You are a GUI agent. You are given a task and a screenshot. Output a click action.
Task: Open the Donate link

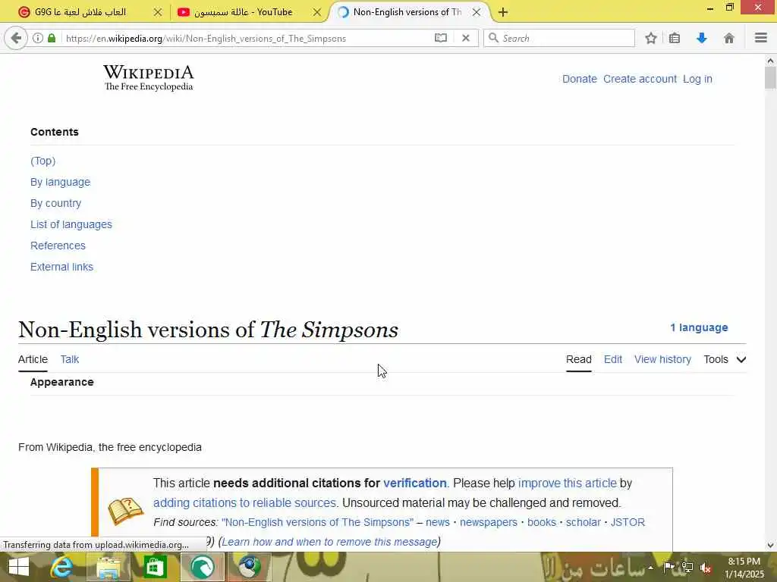point(579,79)
